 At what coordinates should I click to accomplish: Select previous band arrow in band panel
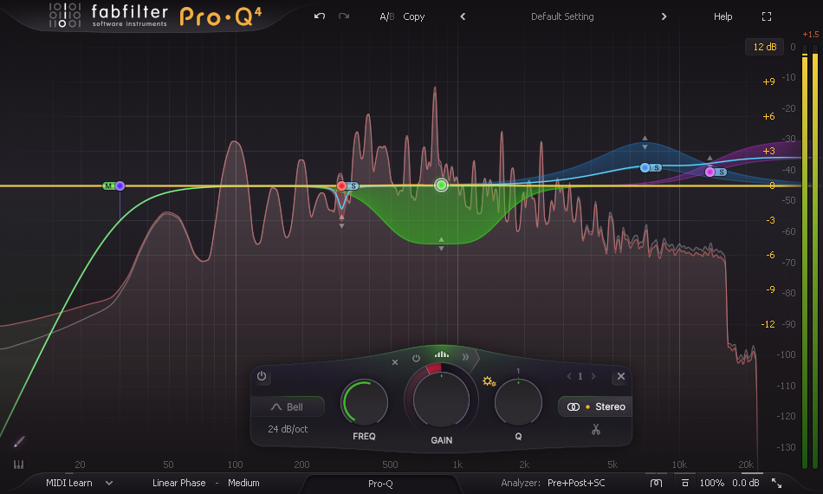(x=569, y=376)
